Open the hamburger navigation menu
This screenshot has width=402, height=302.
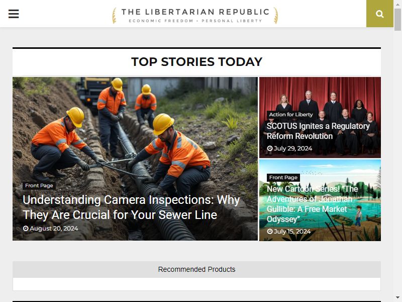point(14,14)
